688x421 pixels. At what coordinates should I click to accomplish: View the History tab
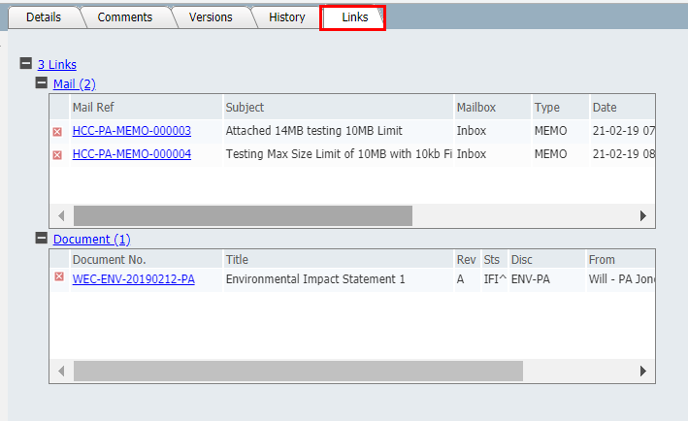(x=287, y=17)
